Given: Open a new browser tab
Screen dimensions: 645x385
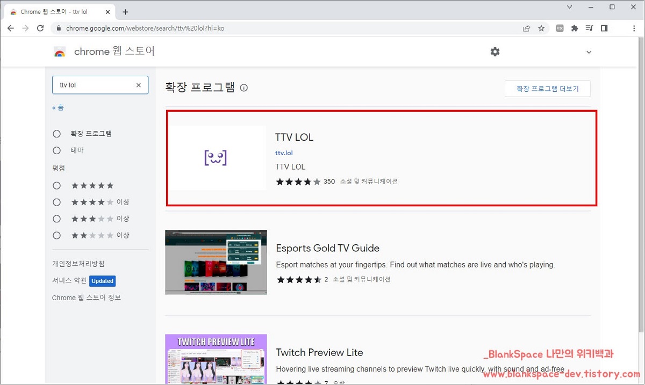Looking at the screenshot, I should pyautogui.click(x=125, y=12).
